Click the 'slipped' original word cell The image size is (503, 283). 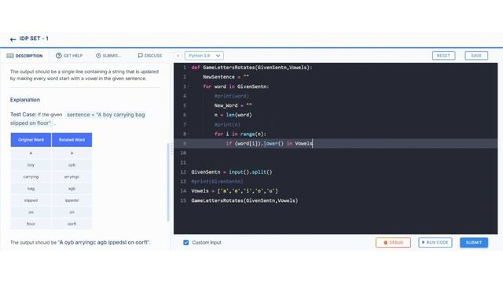tap(31, 200)
